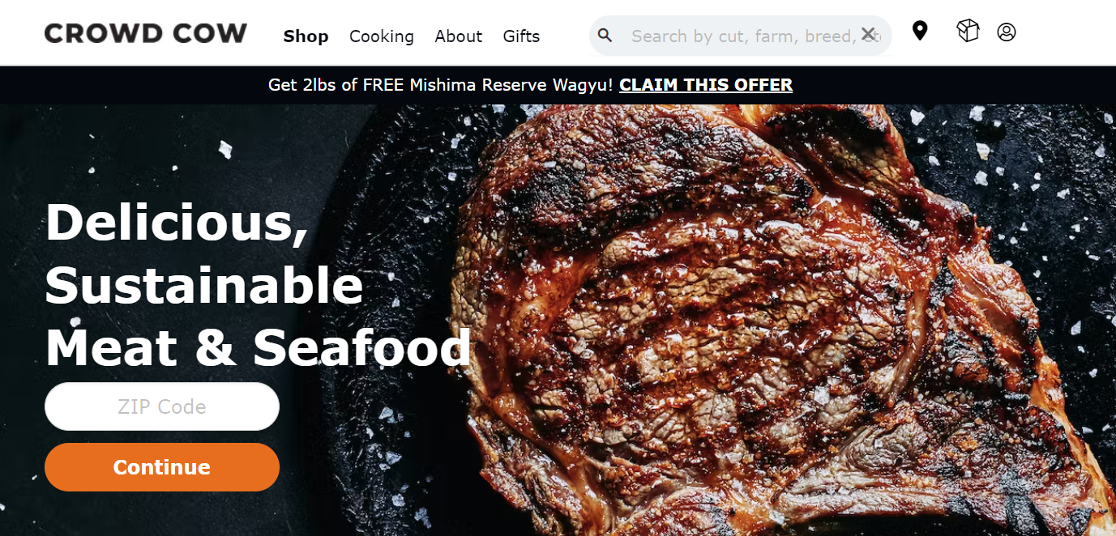This screenshot has width=1116, height=536.
Task: Focus the ZIP Code input field
Action: pyautogui.click(x=162, y=406)
